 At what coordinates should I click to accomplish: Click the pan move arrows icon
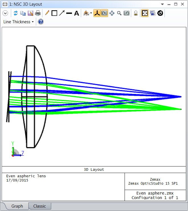[x=112, y=13]
